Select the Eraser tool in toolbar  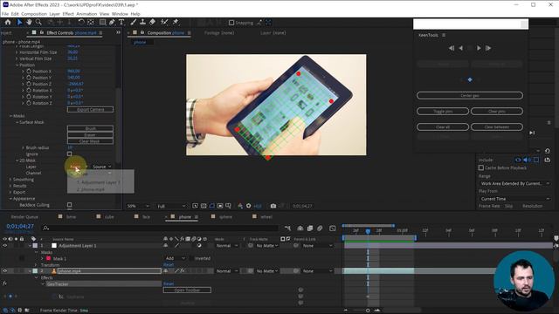click(152, 22)
